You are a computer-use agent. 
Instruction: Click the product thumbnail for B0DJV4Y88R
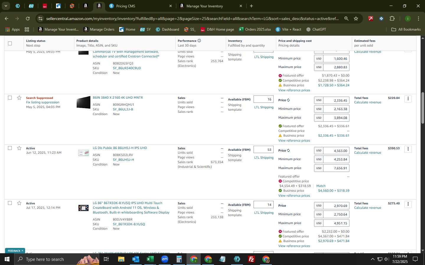click(x=84, y=208)
